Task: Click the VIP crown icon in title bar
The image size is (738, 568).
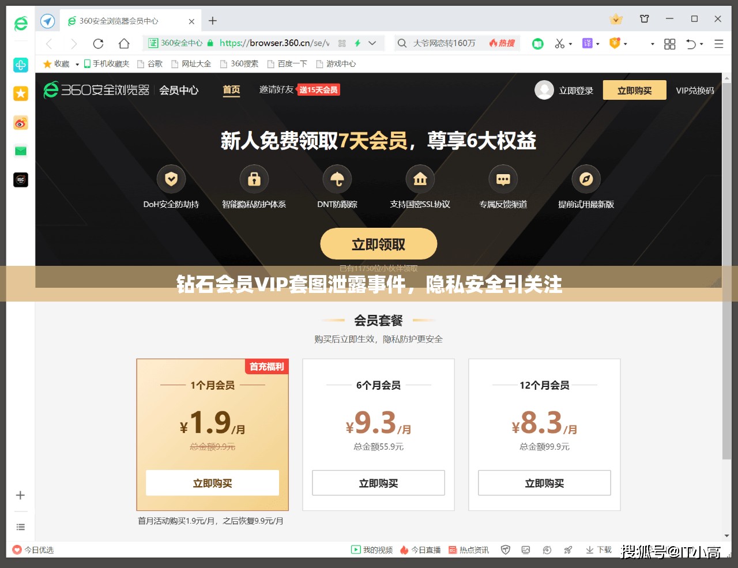Action: click(616, 19)
